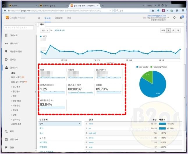Expand the 지역 sidebar item
Screen dimensions: 188x154
point(14,96)
